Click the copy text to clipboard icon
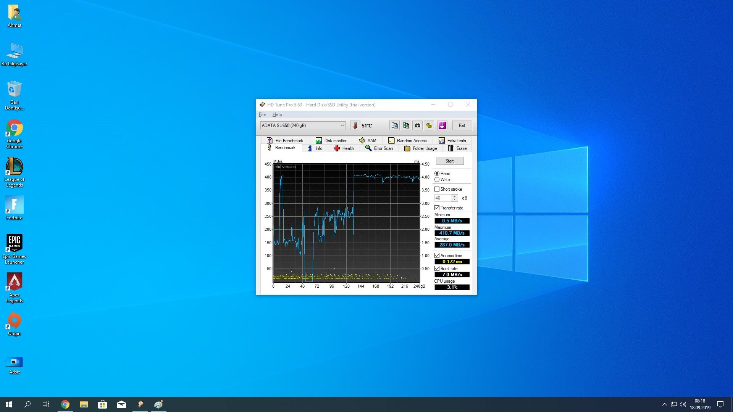 point(394,126)
